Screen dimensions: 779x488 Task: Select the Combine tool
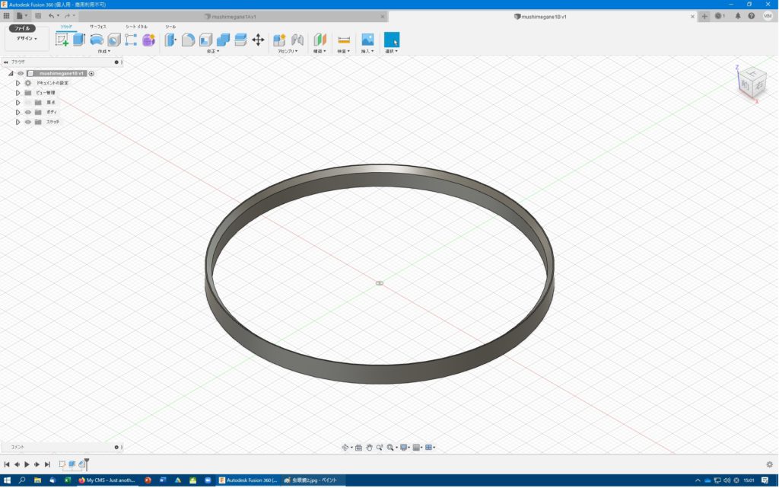click(223, 40)
